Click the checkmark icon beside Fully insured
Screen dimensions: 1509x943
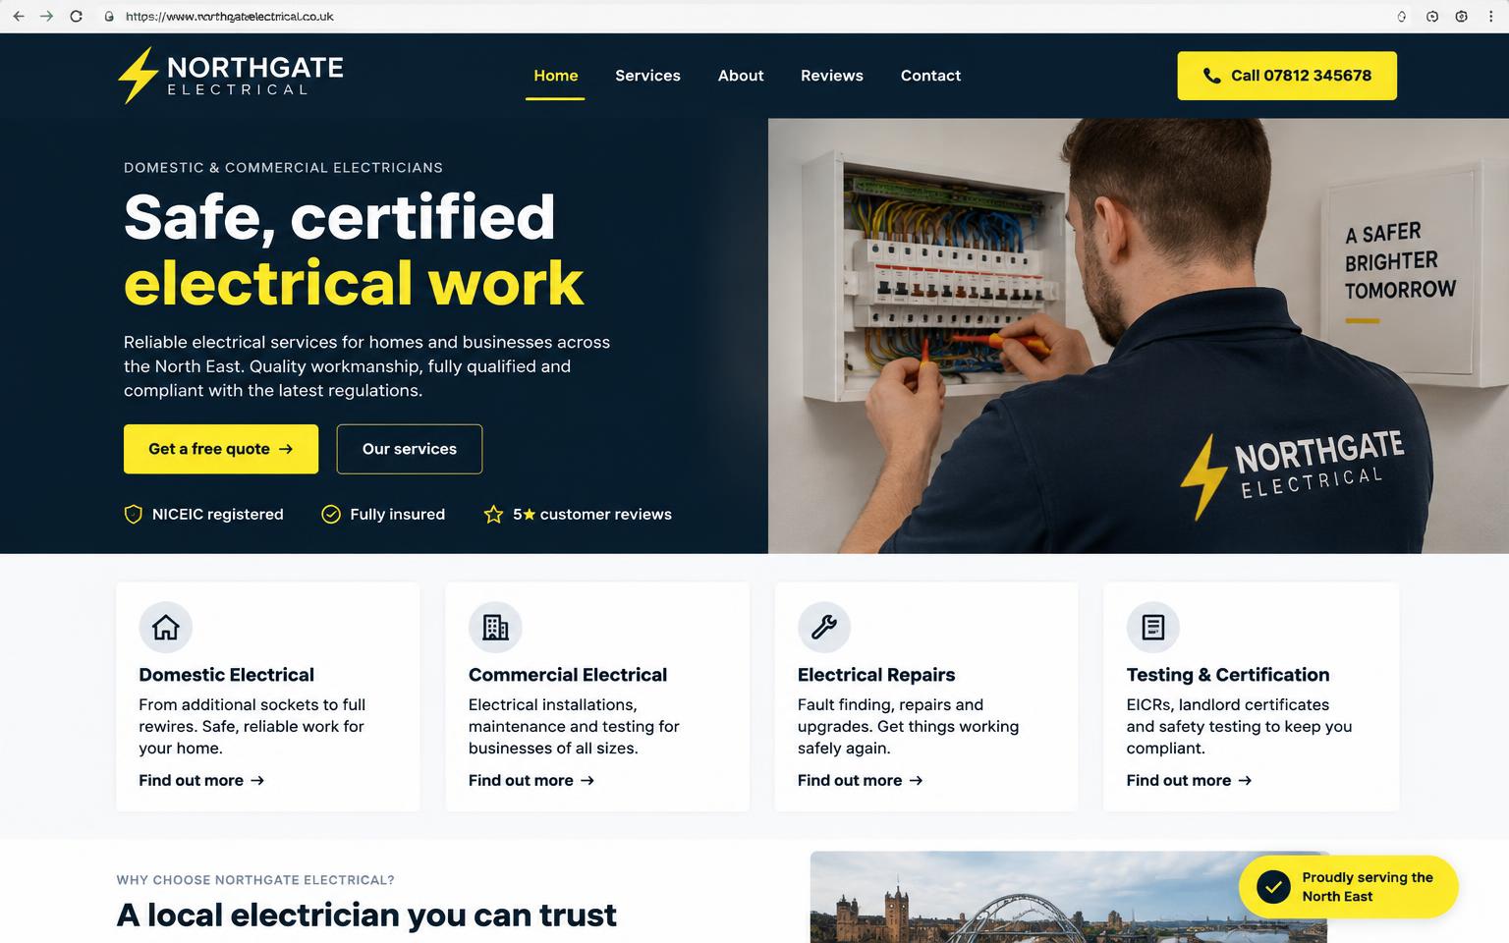331,514
